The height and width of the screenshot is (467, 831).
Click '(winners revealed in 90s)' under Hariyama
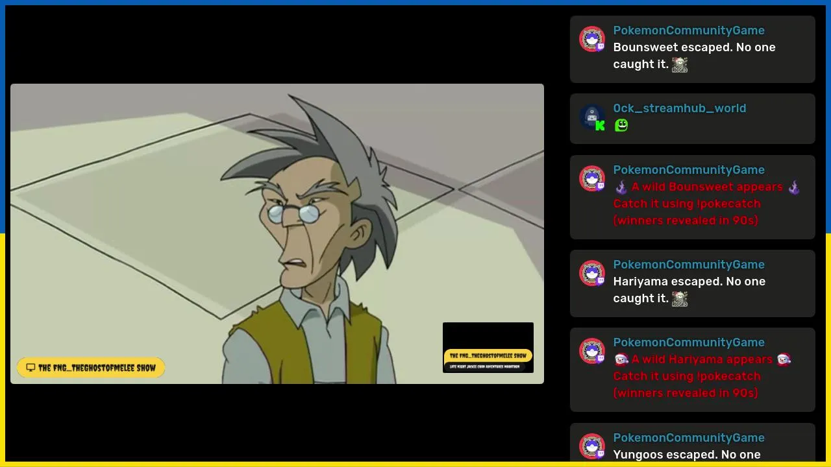[x=686, y=393]
